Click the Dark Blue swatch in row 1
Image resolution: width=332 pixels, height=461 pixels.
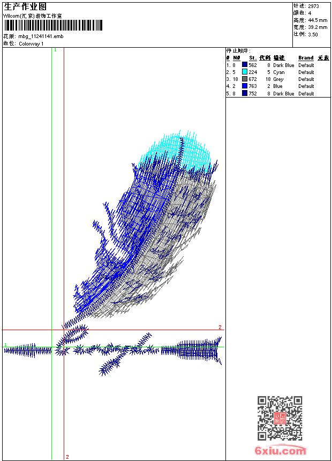pyautogui.click(x=245, y=65)
